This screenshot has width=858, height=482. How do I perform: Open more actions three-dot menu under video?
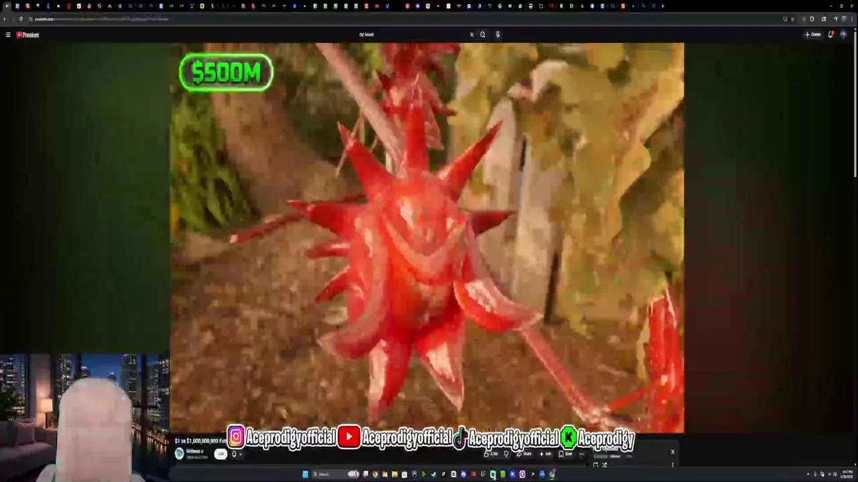pos(581,455)
